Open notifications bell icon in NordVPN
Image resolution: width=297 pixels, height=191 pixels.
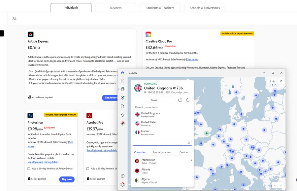pyautogui.click(x=281, y=81)
